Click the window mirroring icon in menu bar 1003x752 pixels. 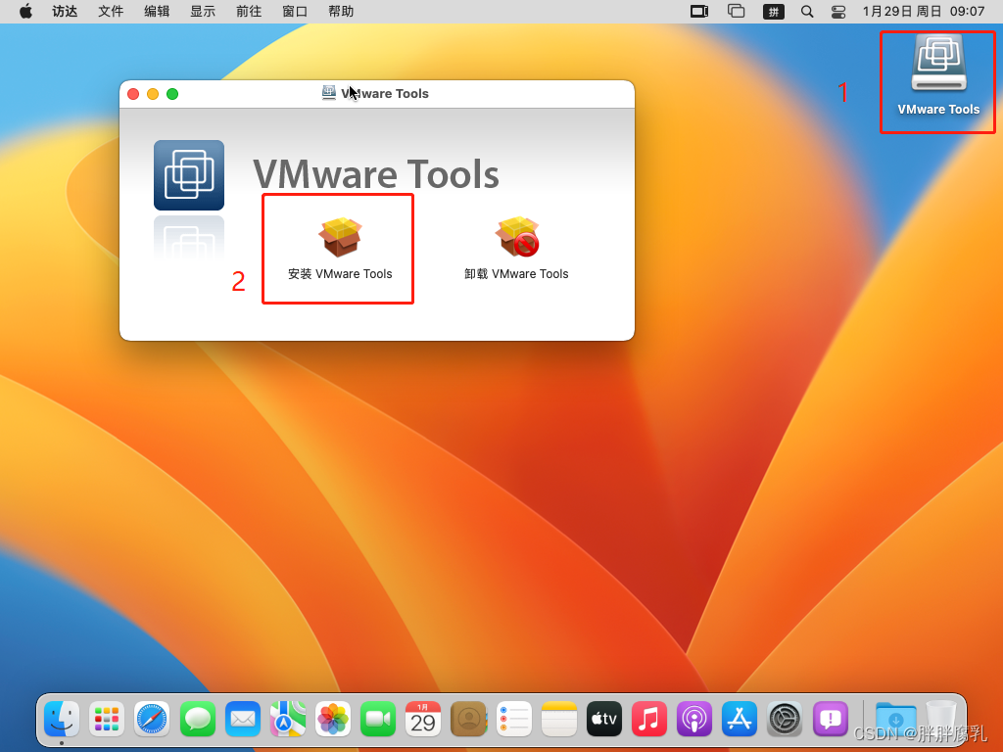coord(737,11)
